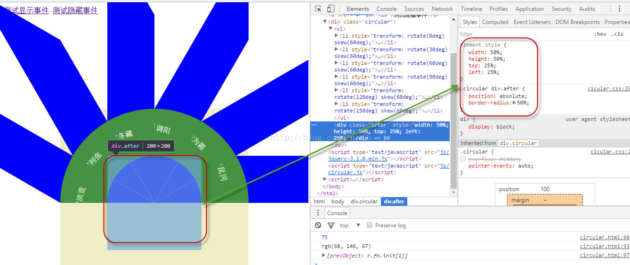This screenshot has width=630, height=265.
Task: Open circular.html:90 console source link
Action: click(x=605, y=238)
